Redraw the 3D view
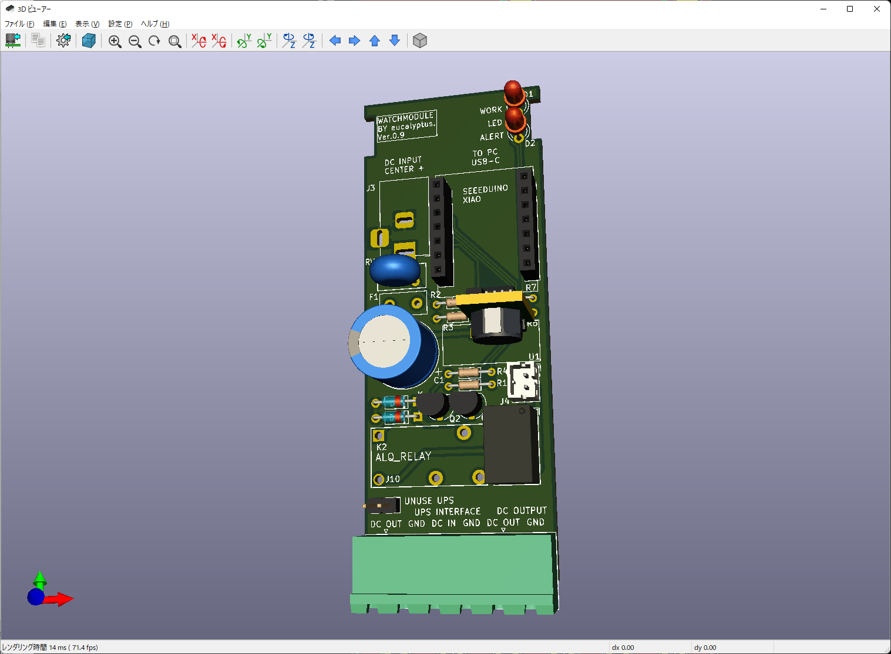 pyautogui.click(x=154, y=41)
